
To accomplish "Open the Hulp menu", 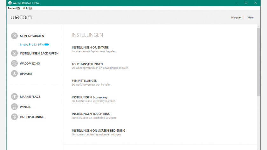I will coord(27,8).
